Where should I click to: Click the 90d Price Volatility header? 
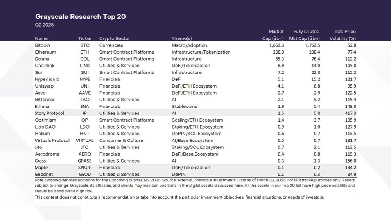pos(343,35)
